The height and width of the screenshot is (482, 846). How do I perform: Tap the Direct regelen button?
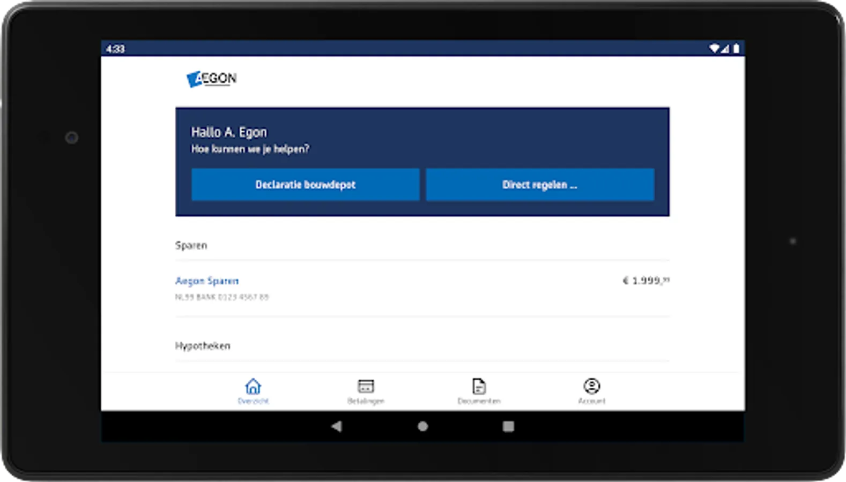pos(540,185)
